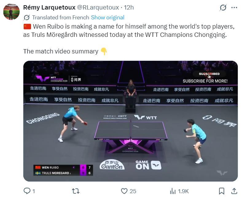The image size is (243, 199).
Task: Open the reply comment icon
Action: 27,191
